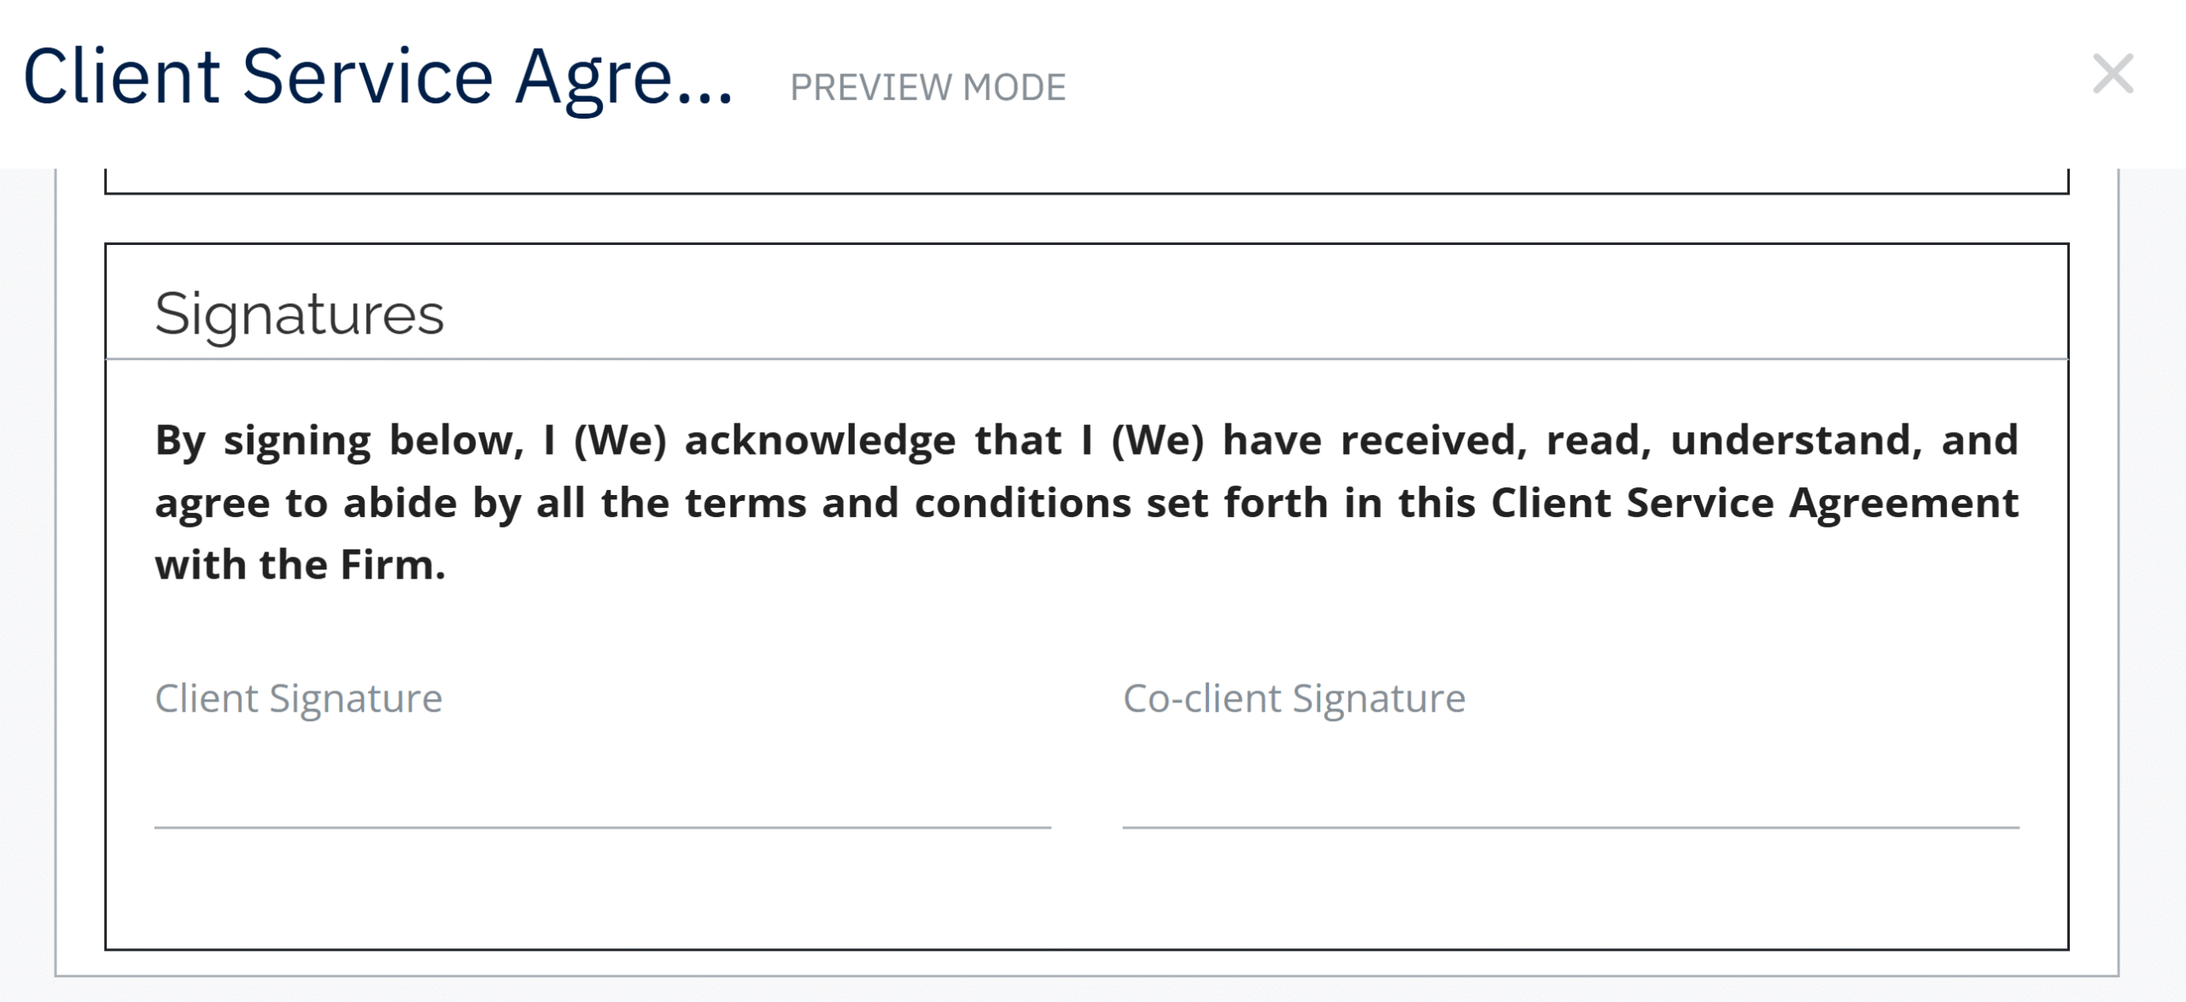Click the first "(We)" in the paragraph
This screenshot has width=2186, height=1002.
click(620, 440)
